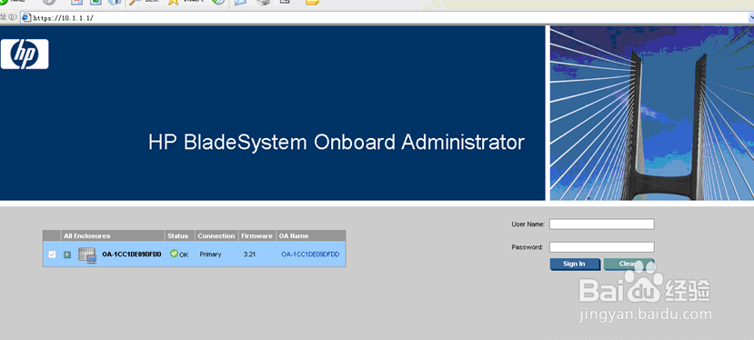Focus the User Name input field
This screenshot has width=754, height=340.
coord(602,225)
